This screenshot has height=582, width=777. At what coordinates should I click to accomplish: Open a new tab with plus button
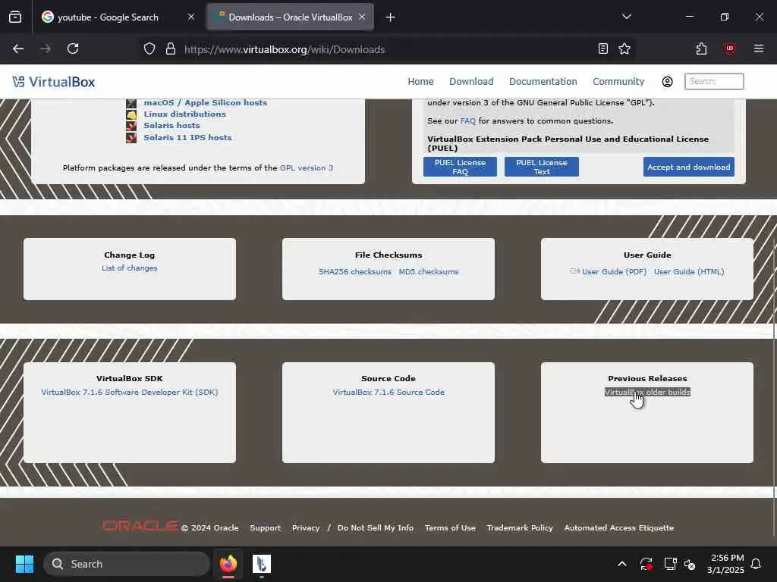390,17
